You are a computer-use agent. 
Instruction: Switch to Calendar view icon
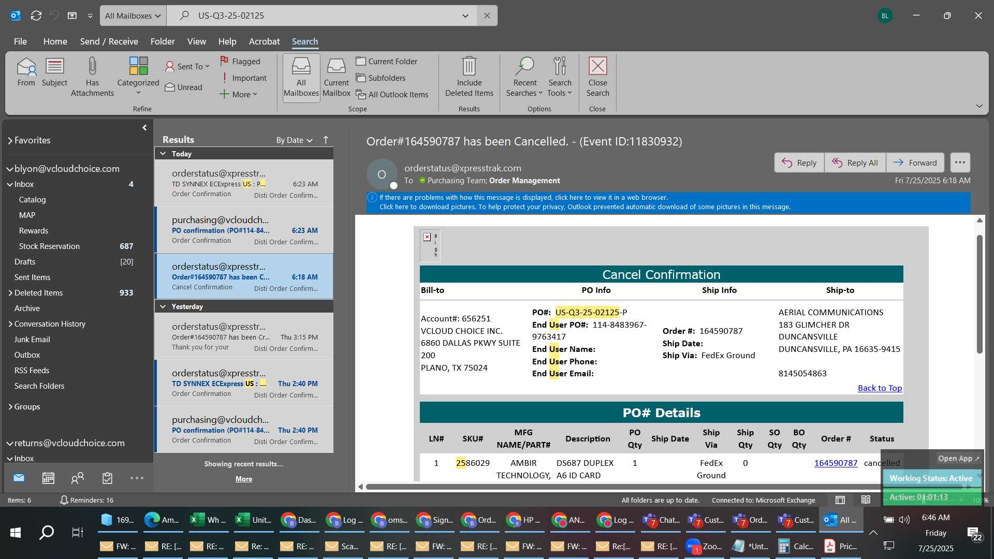48,478
